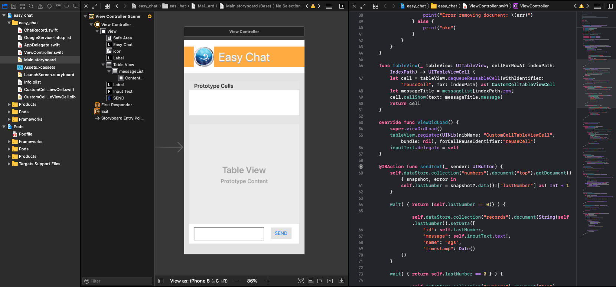
Task: Collapse the Table View node in outline
Action: 103,65
